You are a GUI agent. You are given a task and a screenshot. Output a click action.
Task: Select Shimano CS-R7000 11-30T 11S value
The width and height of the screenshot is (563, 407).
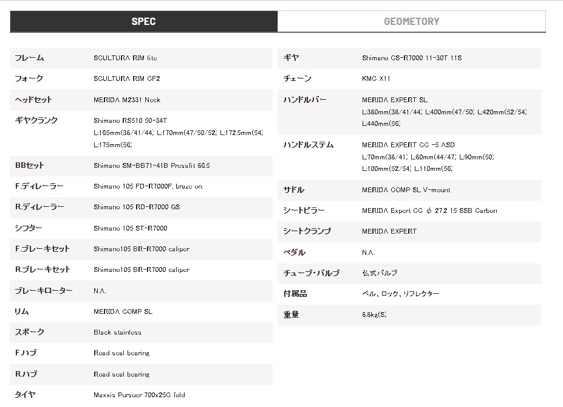point(412,58)
